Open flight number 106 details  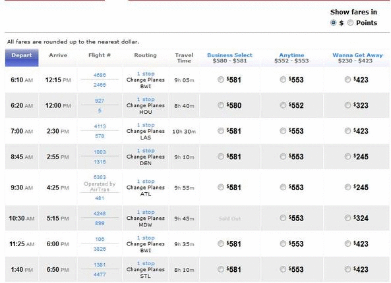click(x=100, y=239)
